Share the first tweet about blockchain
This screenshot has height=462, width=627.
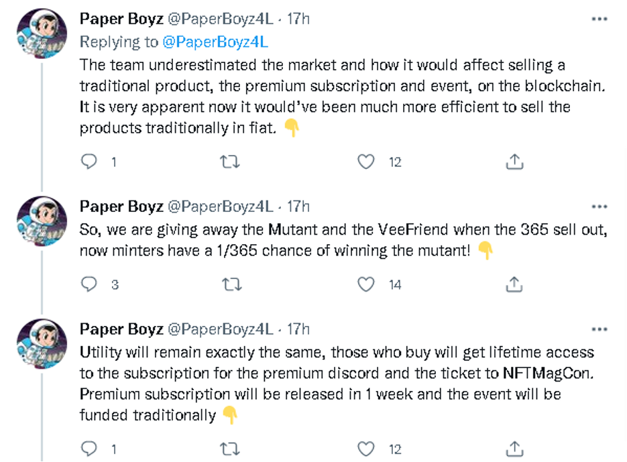514,162
